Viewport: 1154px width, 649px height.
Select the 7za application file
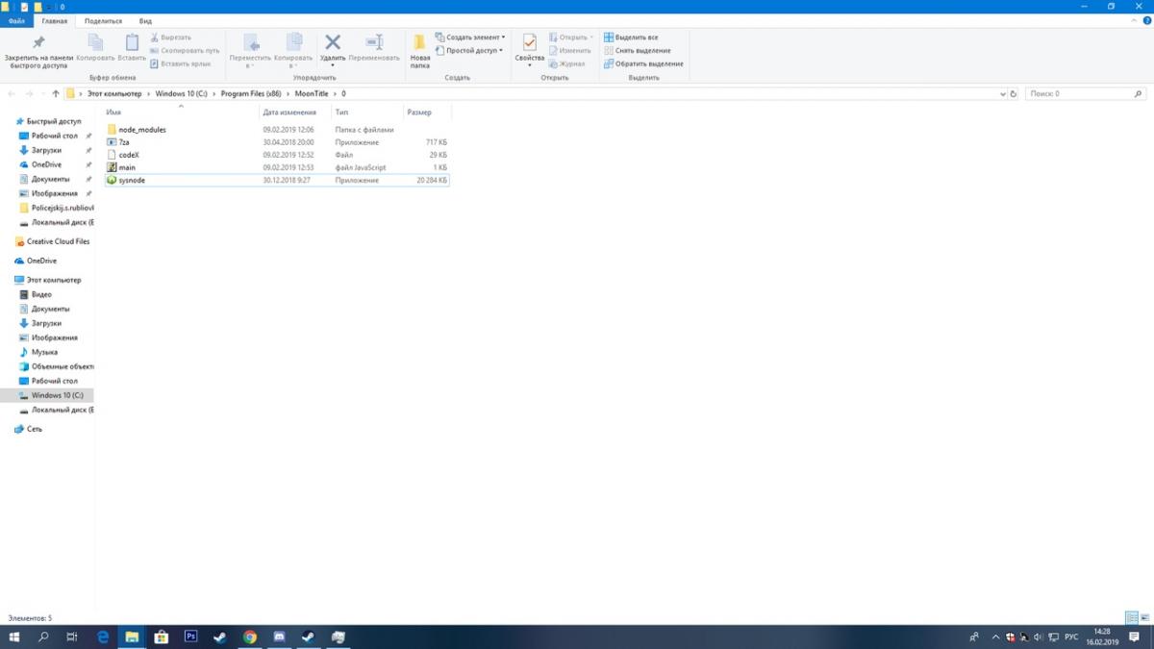[124, 142]
